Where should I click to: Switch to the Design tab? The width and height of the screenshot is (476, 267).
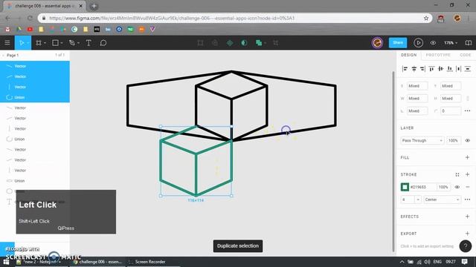pos(408,55)
